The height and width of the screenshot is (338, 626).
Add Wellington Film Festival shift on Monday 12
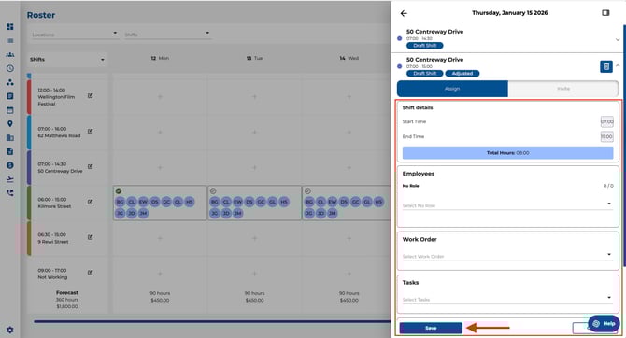[160, 96]
